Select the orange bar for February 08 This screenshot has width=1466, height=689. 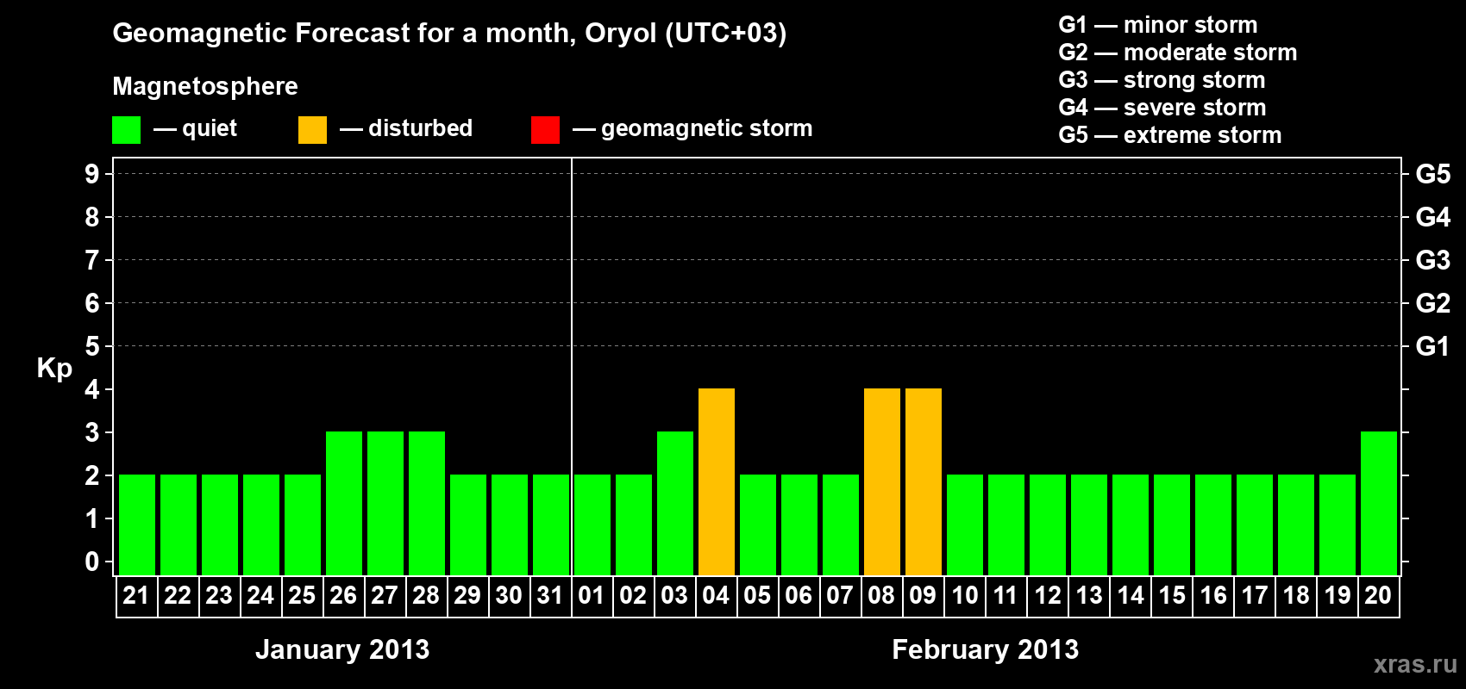tap(882, 481)
